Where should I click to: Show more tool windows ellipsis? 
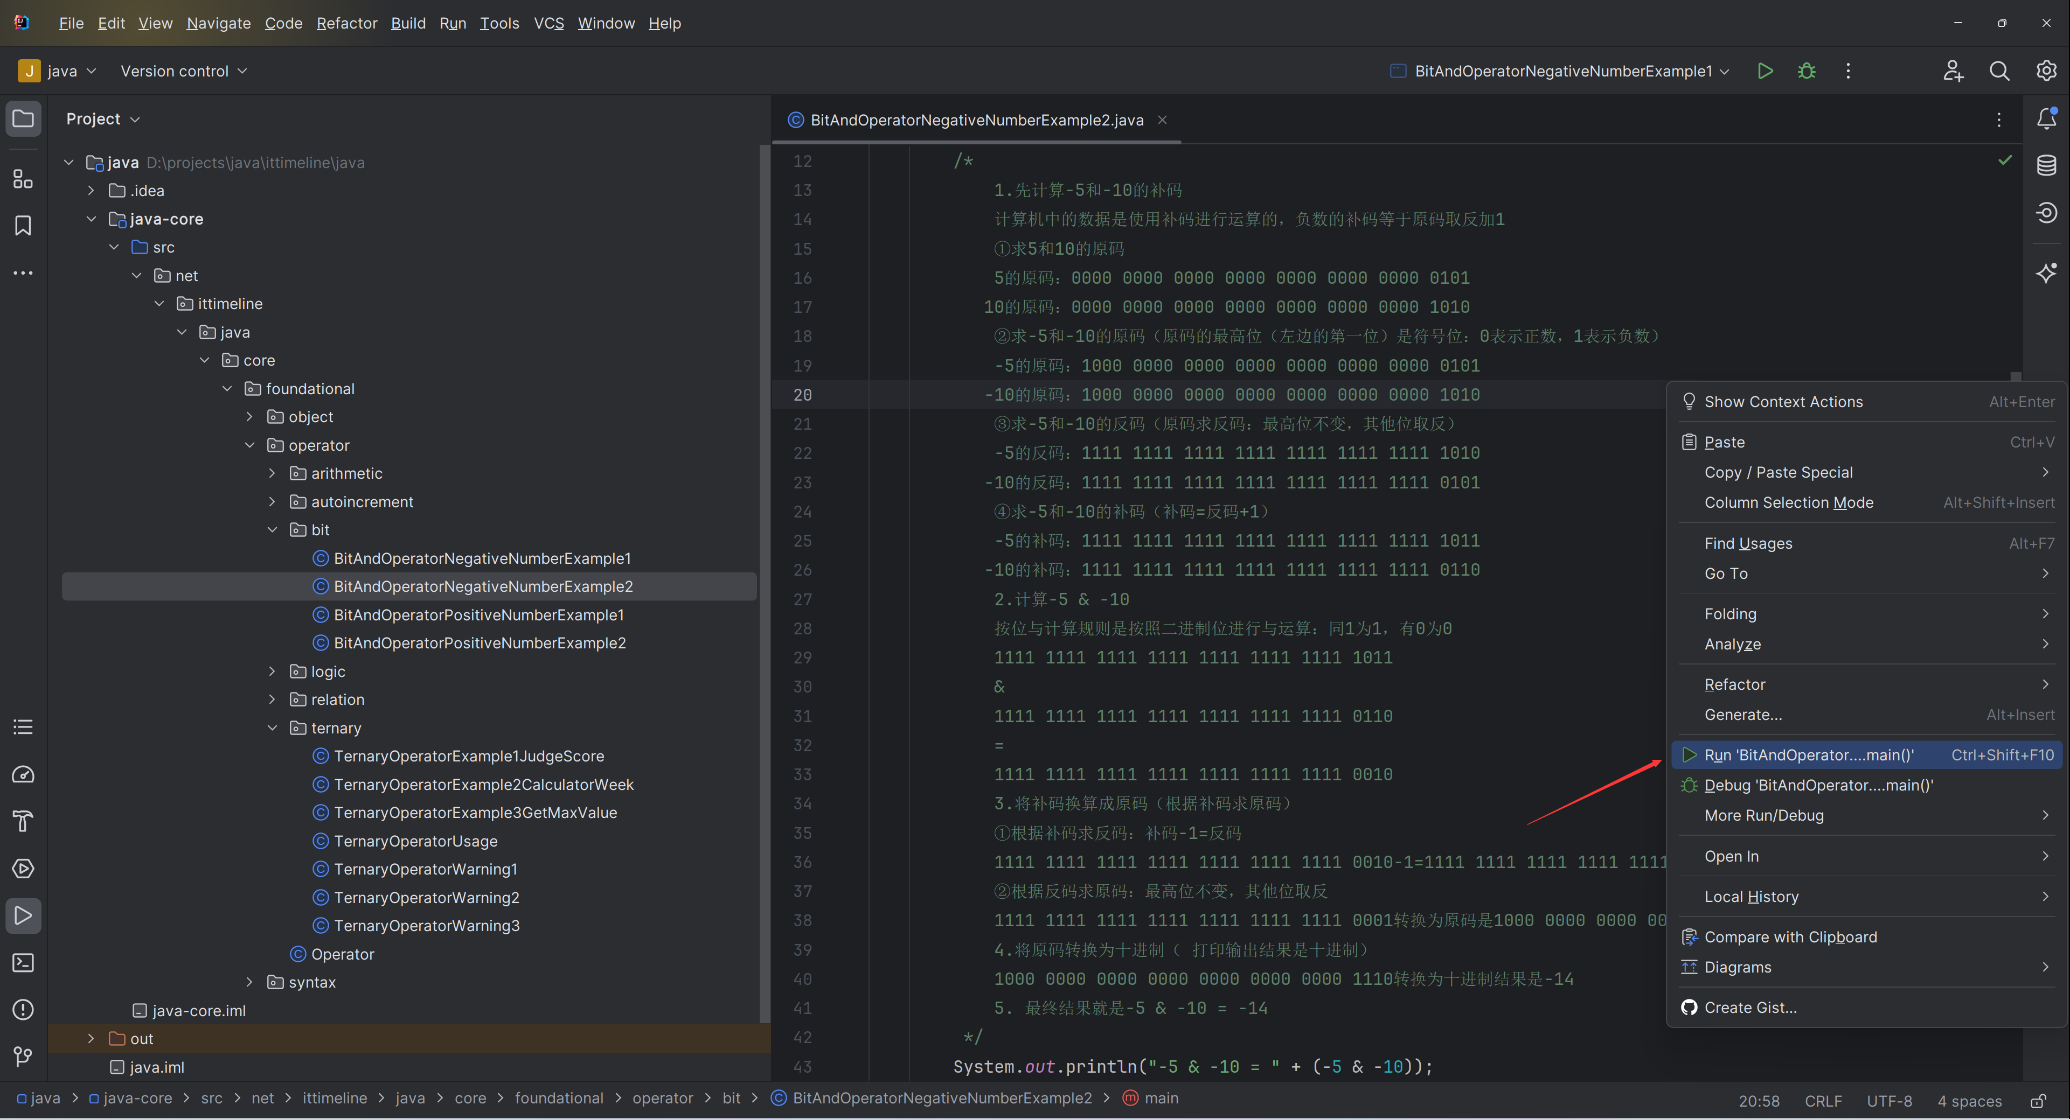(x=23, y=273)
